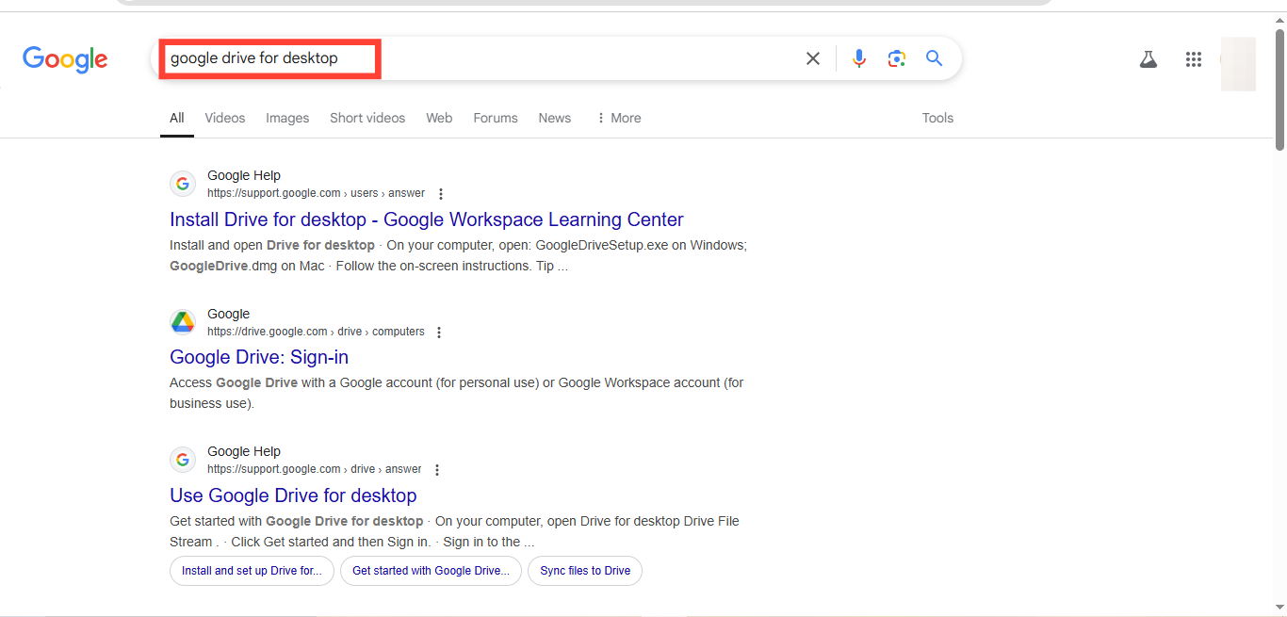The image size is (1287, 617).
Task: Click the snippet 'Get started with Google Drive for desktop'
Action: (454, 531)
